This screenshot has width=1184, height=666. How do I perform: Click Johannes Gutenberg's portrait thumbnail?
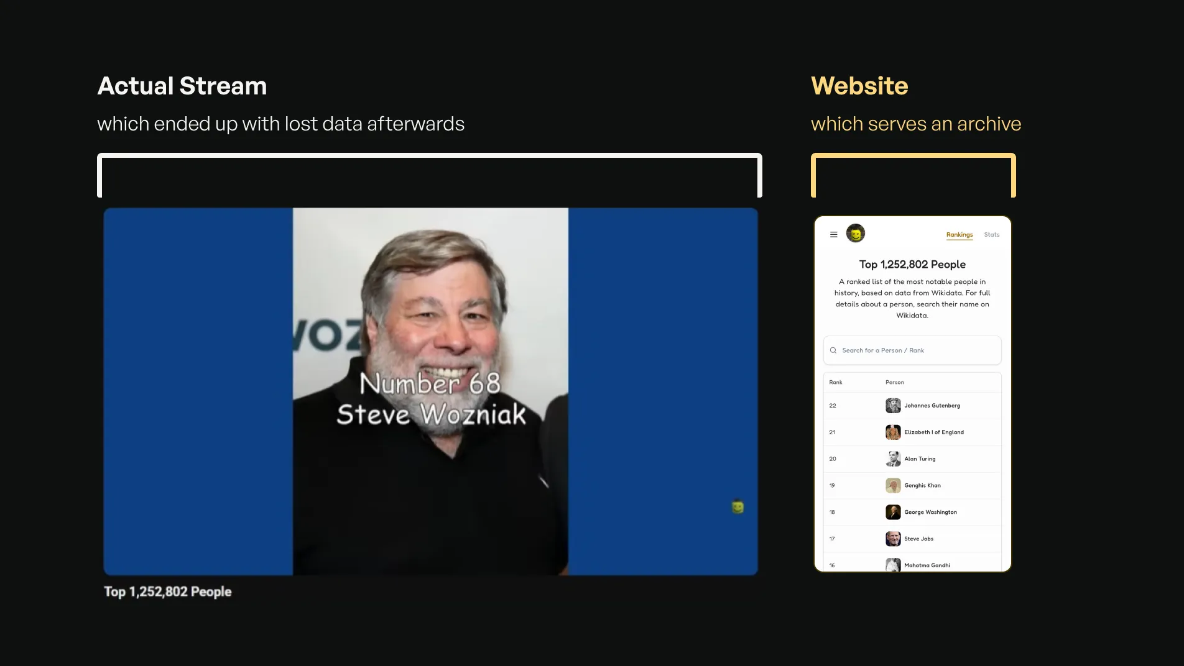(x=893, y=406)
